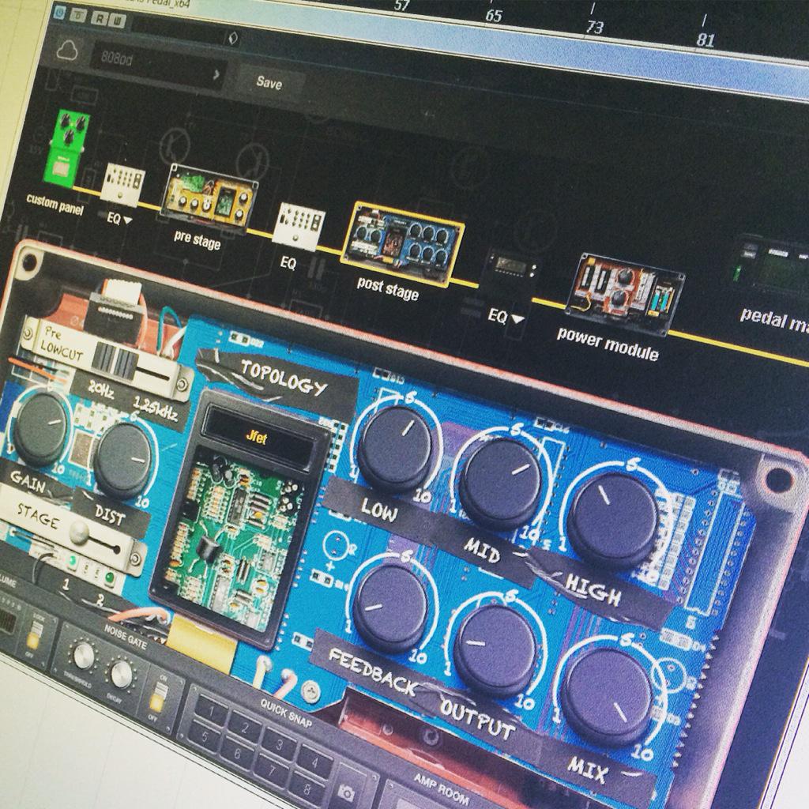The image size is (809, 809).
Task: Select the pre stage module thumbnail
Action: pyautogui.click(x=209, y=199)
